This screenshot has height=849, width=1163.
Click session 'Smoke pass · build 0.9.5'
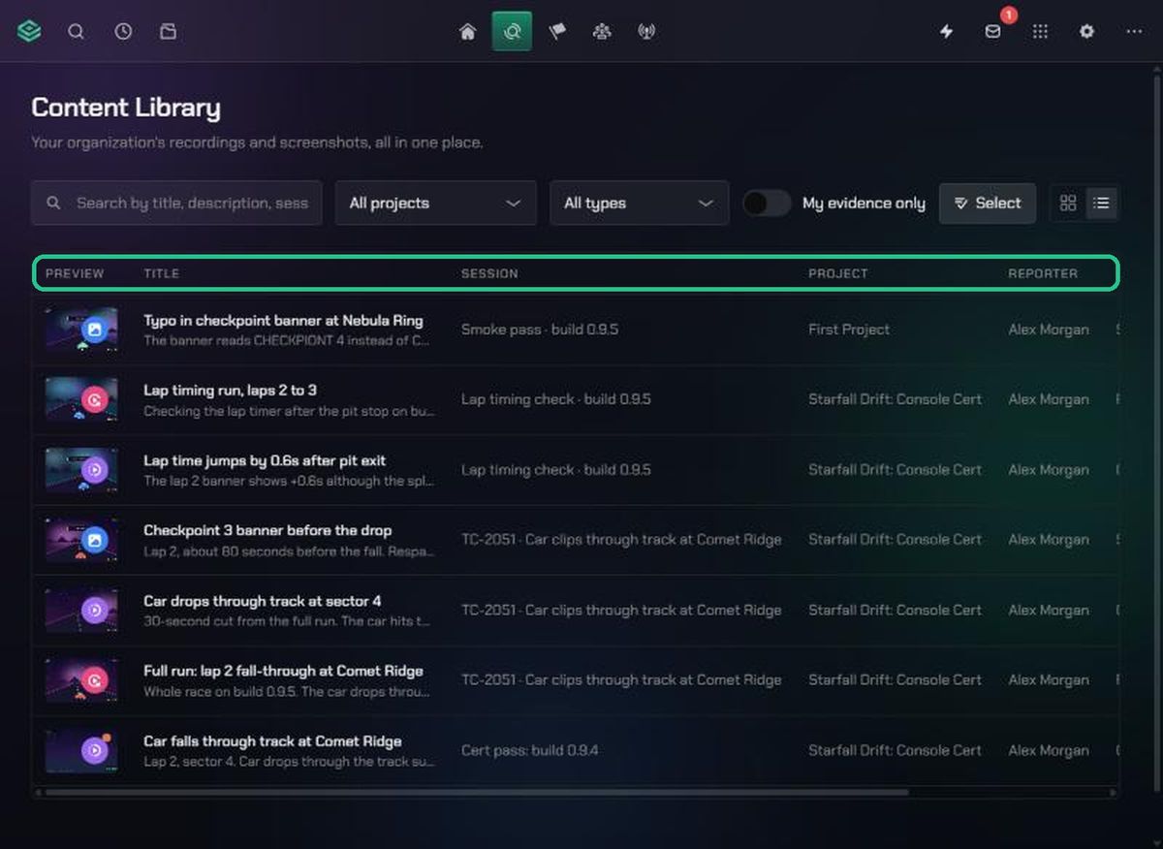click(539, 330)
